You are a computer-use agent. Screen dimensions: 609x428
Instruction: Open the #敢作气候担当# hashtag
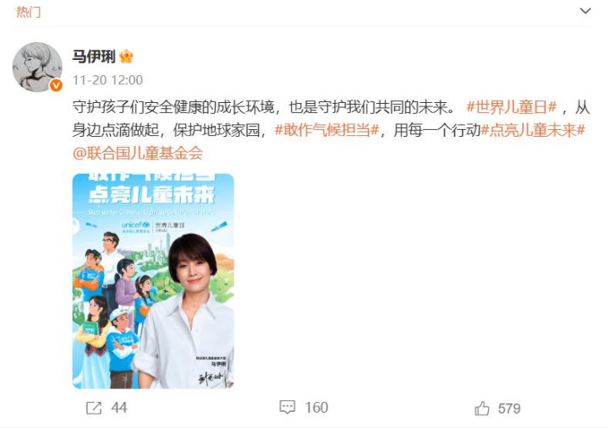click(326, 130)
